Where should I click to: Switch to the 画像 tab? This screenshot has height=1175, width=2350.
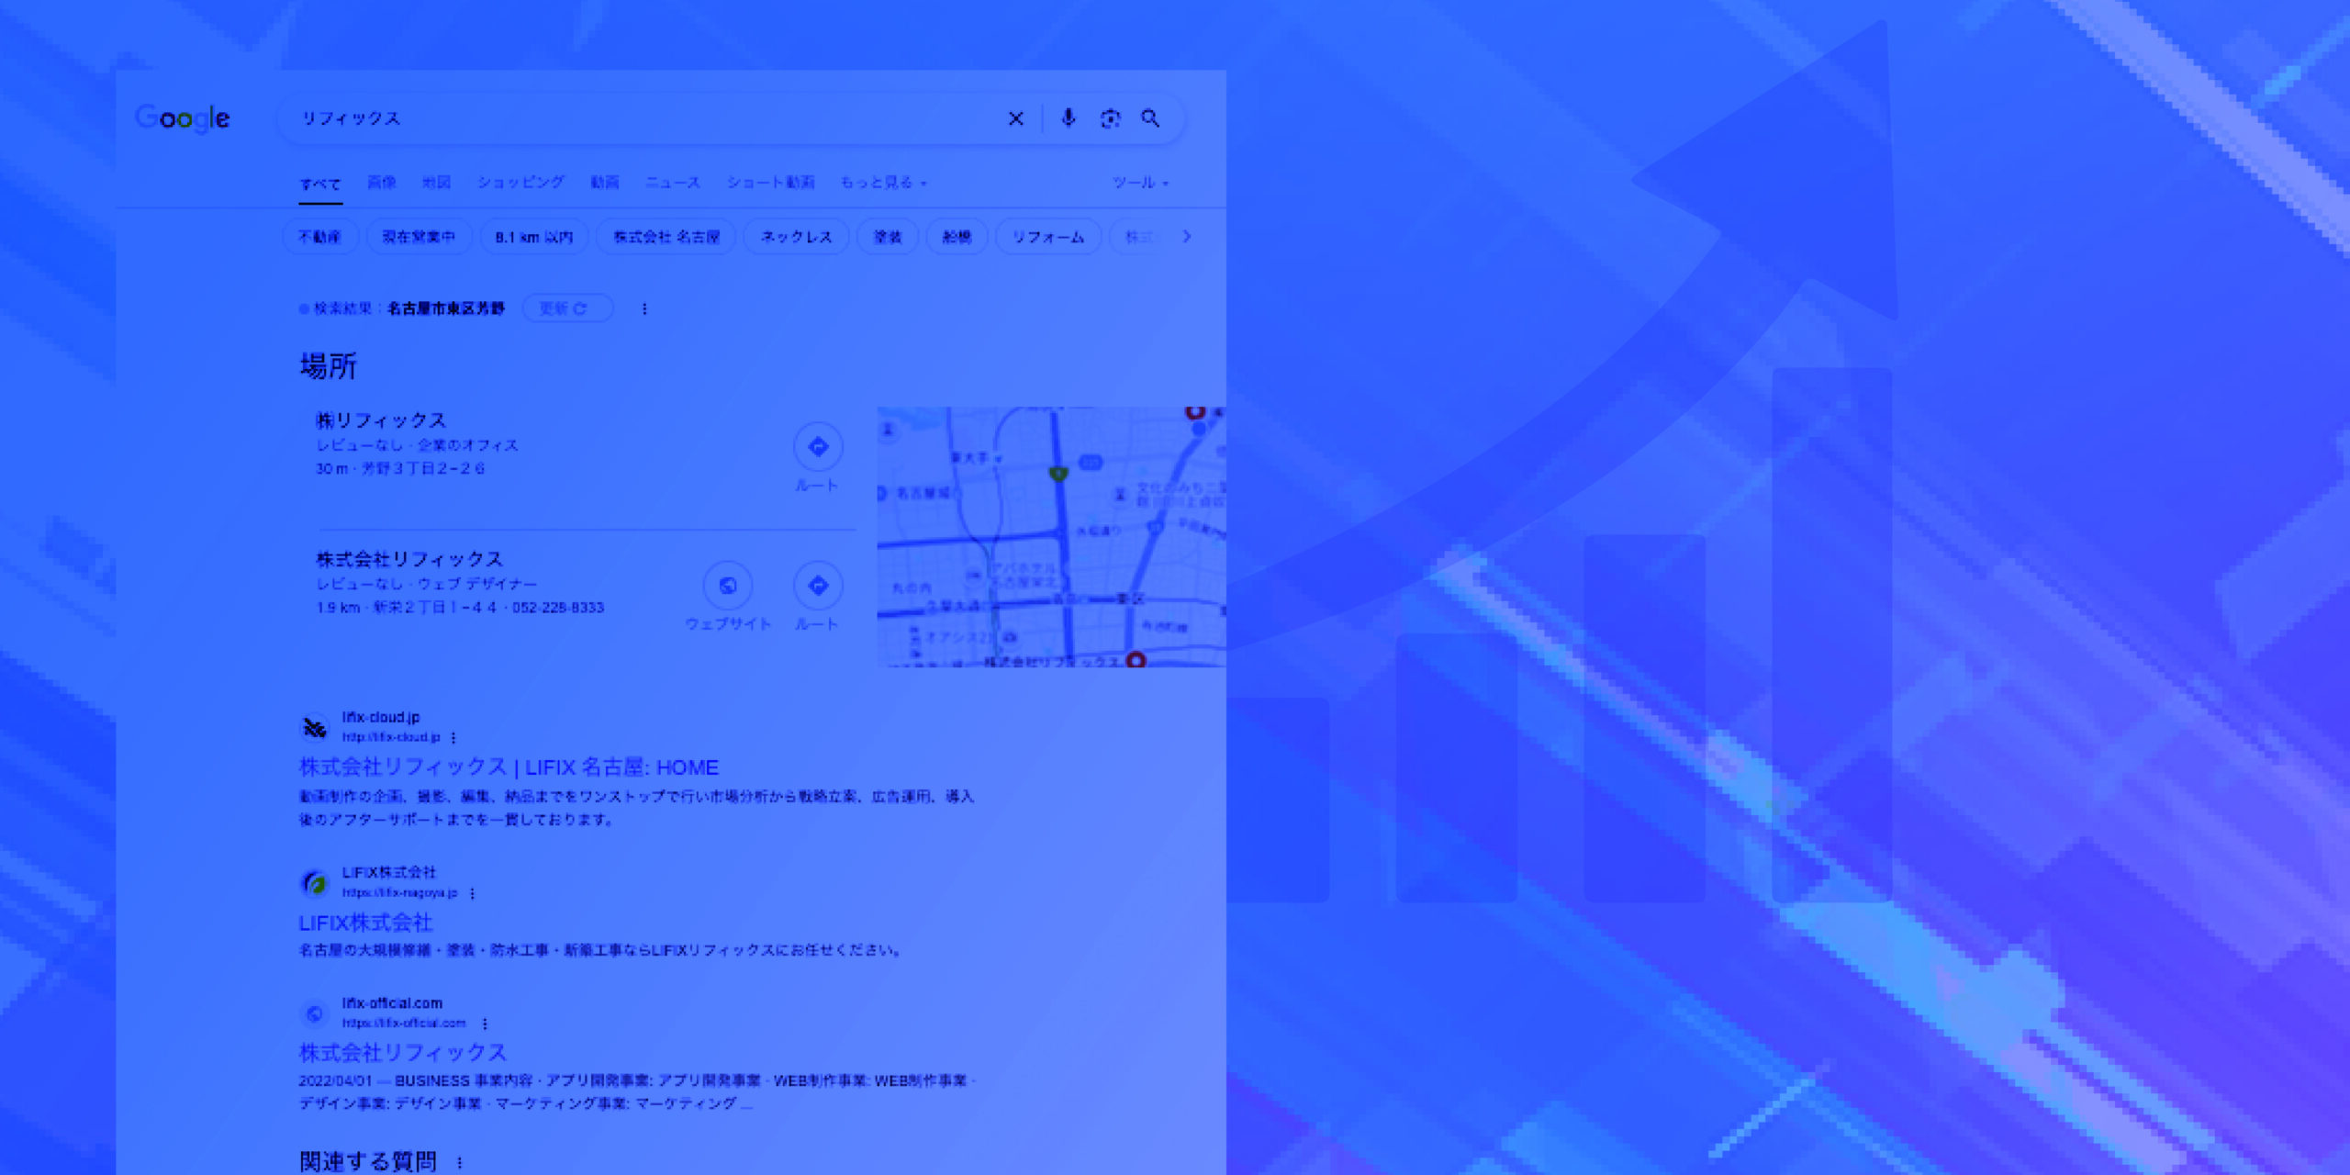coord(381,183)
